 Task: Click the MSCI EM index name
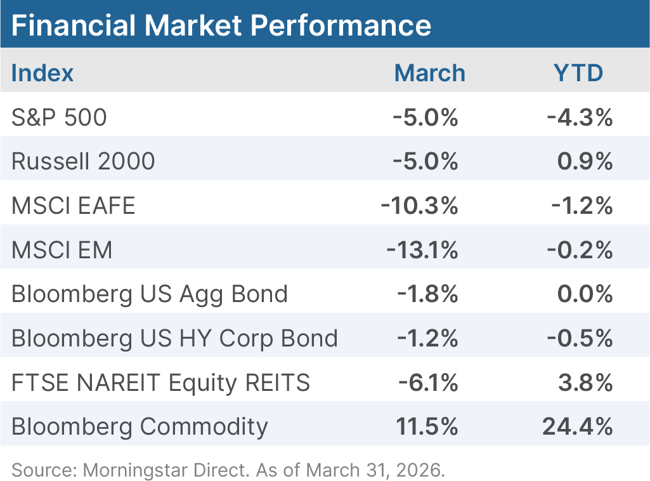click(x=62, y=250)
